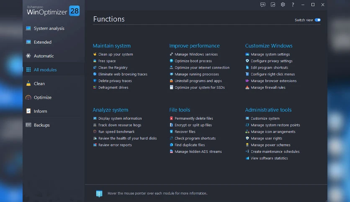This screenshot has height=202, width=350.
Task: Open Edit program shortcuts
Action: [x=269, y=68]
